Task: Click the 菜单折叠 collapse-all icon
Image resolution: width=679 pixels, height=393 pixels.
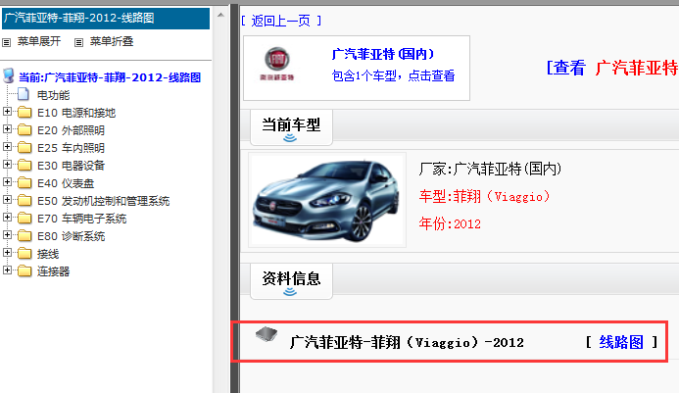Action: pos(78,42)
